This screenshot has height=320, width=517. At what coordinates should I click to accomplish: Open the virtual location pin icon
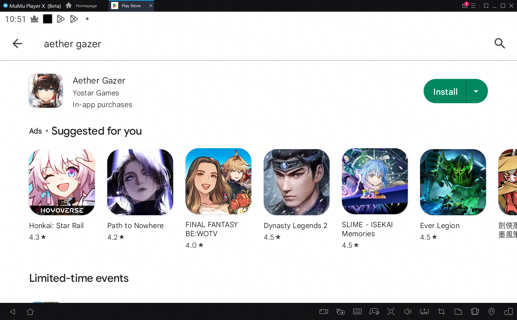pos(491,312)
